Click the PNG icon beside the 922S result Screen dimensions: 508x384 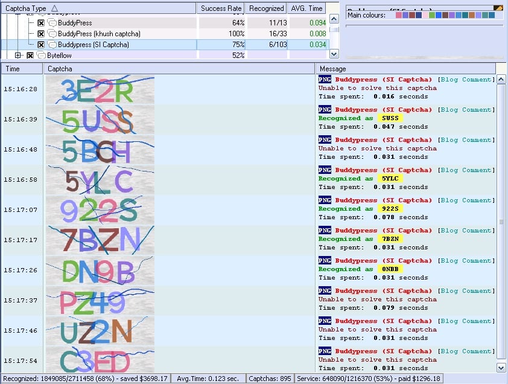pyautogui.click(x=325, y=200)
